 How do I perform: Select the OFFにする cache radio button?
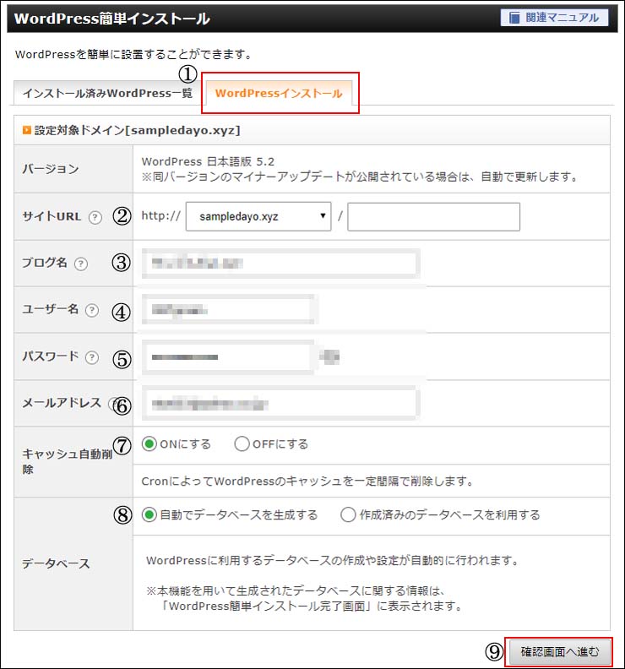(242, 444)
